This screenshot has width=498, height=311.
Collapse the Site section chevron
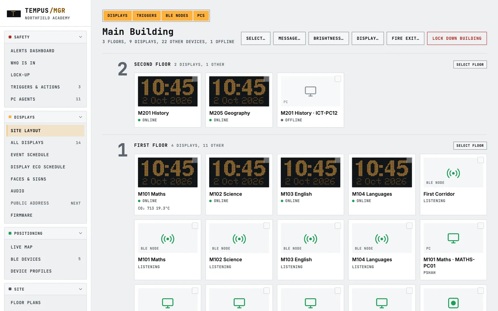tap(81, 289)
